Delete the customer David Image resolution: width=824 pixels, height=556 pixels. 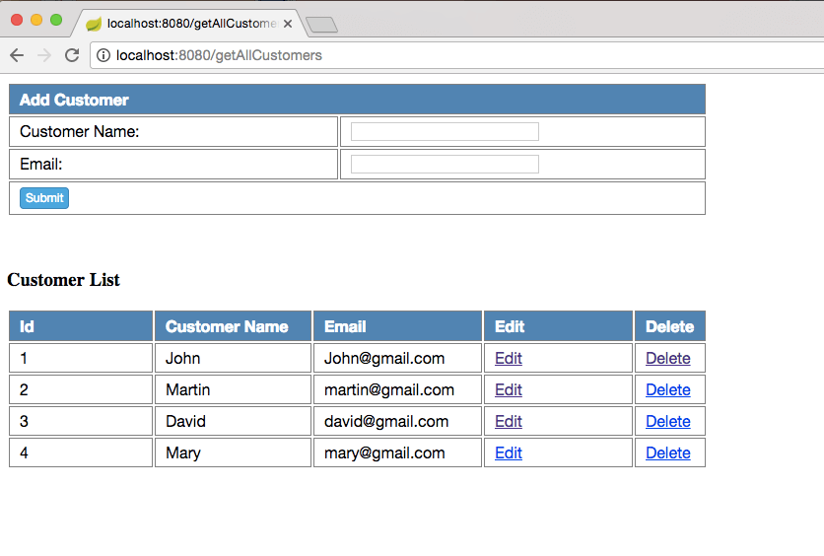tap(667, 422)
